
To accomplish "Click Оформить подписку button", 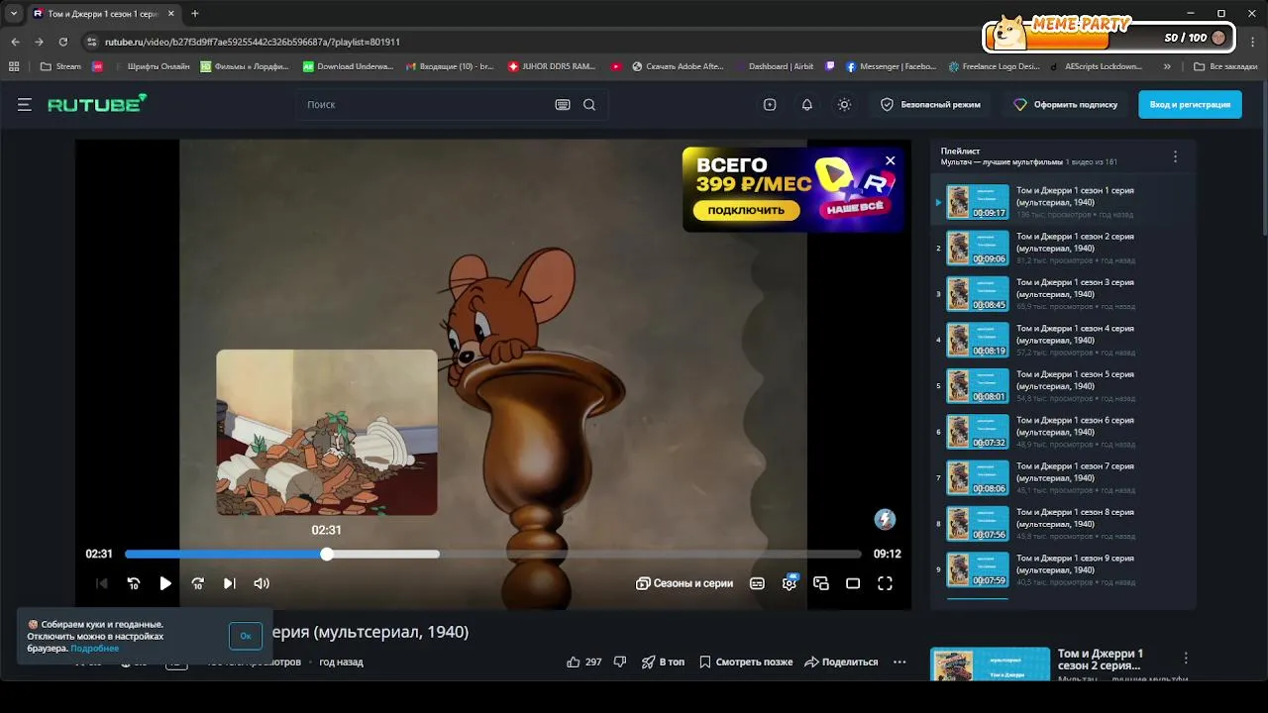I will click(1066, 104).
